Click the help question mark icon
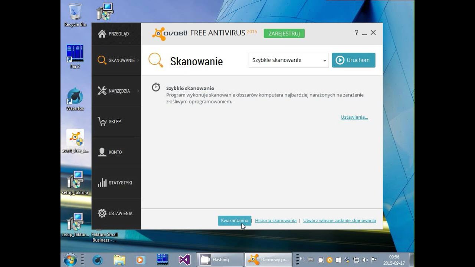The width and height of the screenshot is (475, 267). tap(356, 33)
